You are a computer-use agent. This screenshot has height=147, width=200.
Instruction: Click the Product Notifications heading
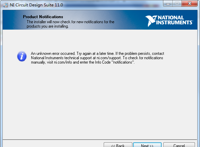pos(43,17)
